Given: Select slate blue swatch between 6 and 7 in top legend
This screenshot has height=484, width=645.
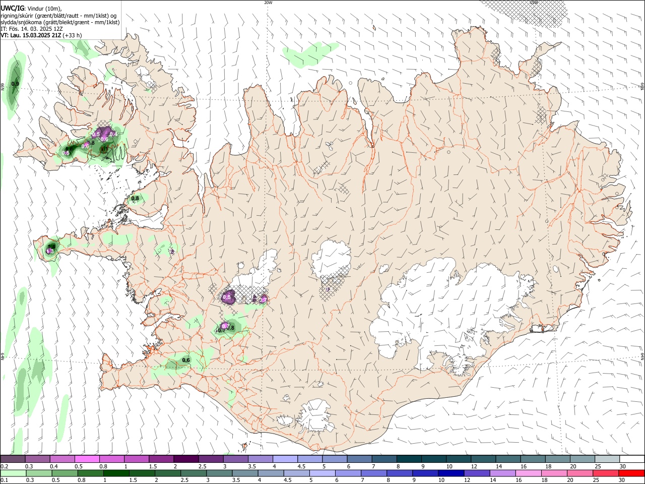Looking at the screenshot, I should 359,459.
